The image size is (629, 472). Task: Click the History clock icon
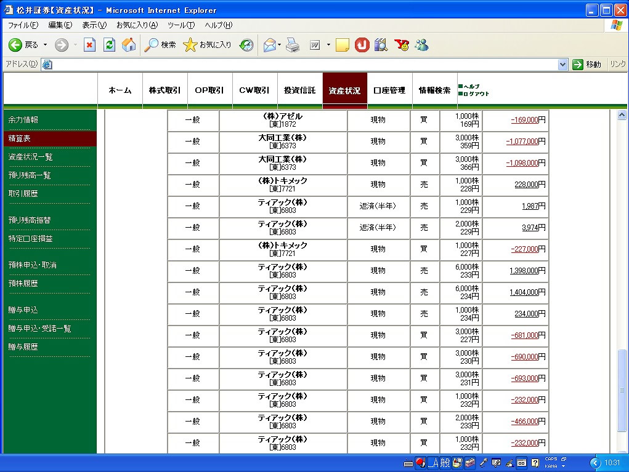coord(246,45)
